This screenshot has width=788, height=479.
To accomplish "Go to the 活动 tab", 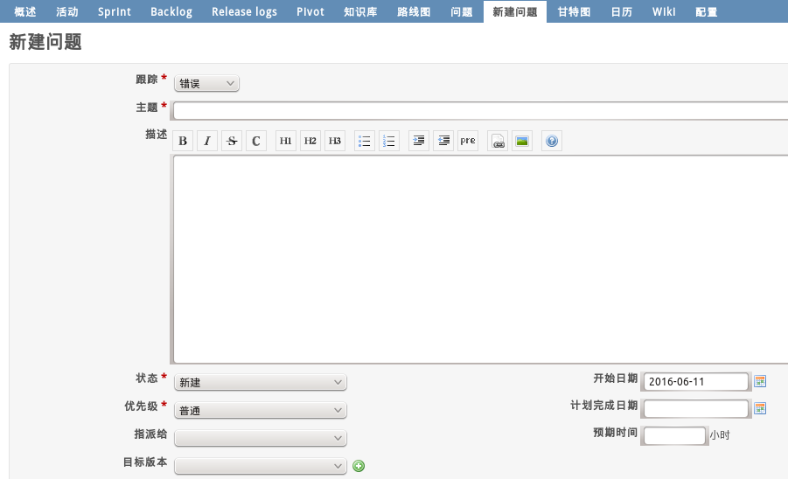I will tap(67, 11).
